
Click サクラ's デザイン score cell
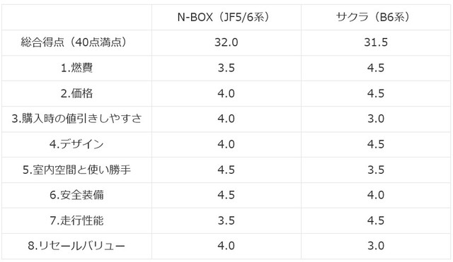click(x=376, y=144)
